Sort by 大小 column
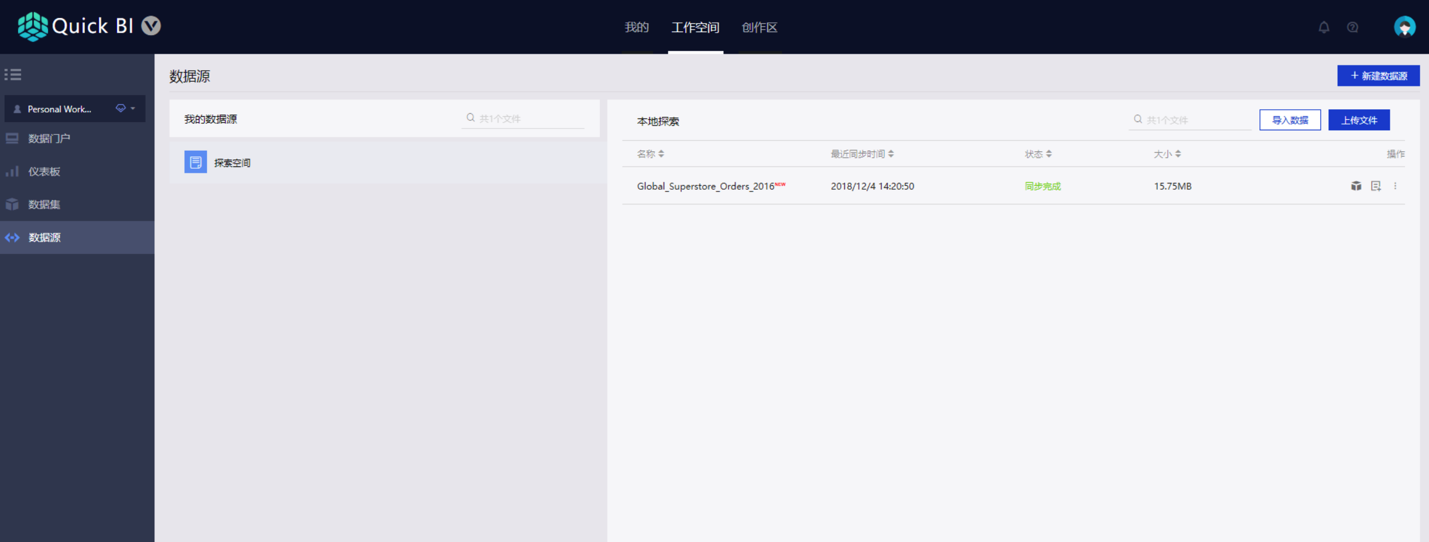Screen dimensions: 1429x542 [x=1168, y=154]
